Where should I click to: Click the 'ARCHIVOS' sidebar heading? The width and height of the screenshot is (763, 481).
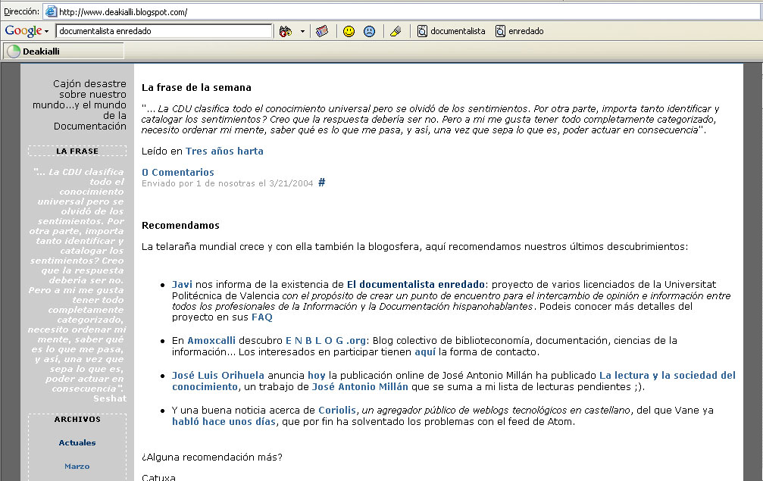[77, 419]
